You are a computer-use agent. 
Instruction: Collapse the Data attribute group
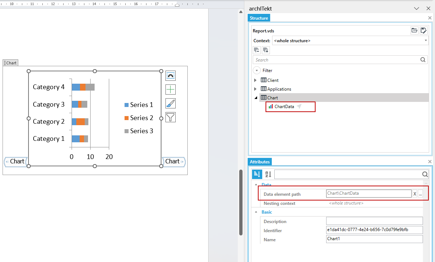pyautogui.click(x=256, y=184)
